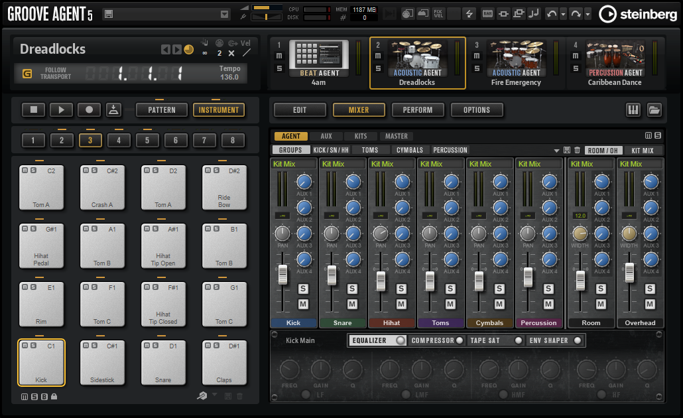Switch to the PERFORM page
This screenshot has height=418, width=683.
point(418,110)
